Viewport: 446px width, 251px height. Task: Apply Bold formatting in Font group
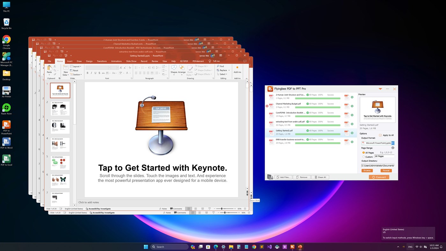pos(87,73)
